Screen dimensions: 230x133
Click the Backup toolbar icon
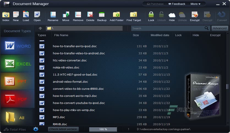point(102,15)
